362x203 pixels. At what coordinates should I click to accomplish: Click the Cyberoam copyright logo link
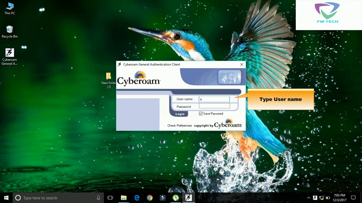(x=228, y=123)
